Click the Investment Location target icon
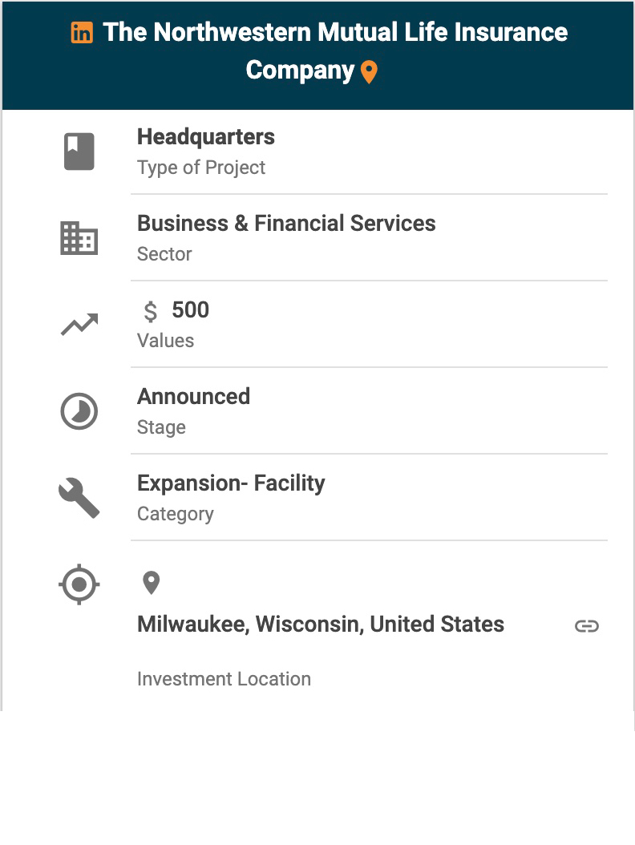 coord(79,584)
